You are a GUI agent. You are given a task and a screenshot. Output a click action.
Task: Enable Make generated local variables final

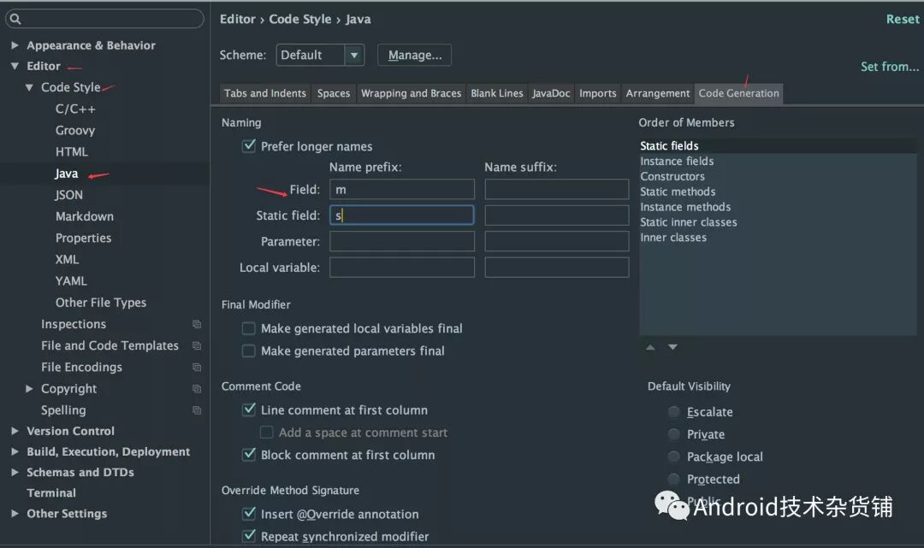[x=248, y=328]
